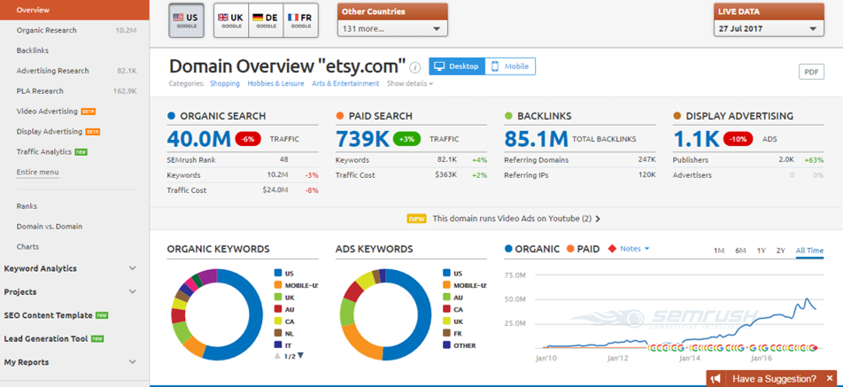Click the US swatch in Organic Keywords legend
Image resolution: width=843 pixels, height=387 pixels.
278,273
